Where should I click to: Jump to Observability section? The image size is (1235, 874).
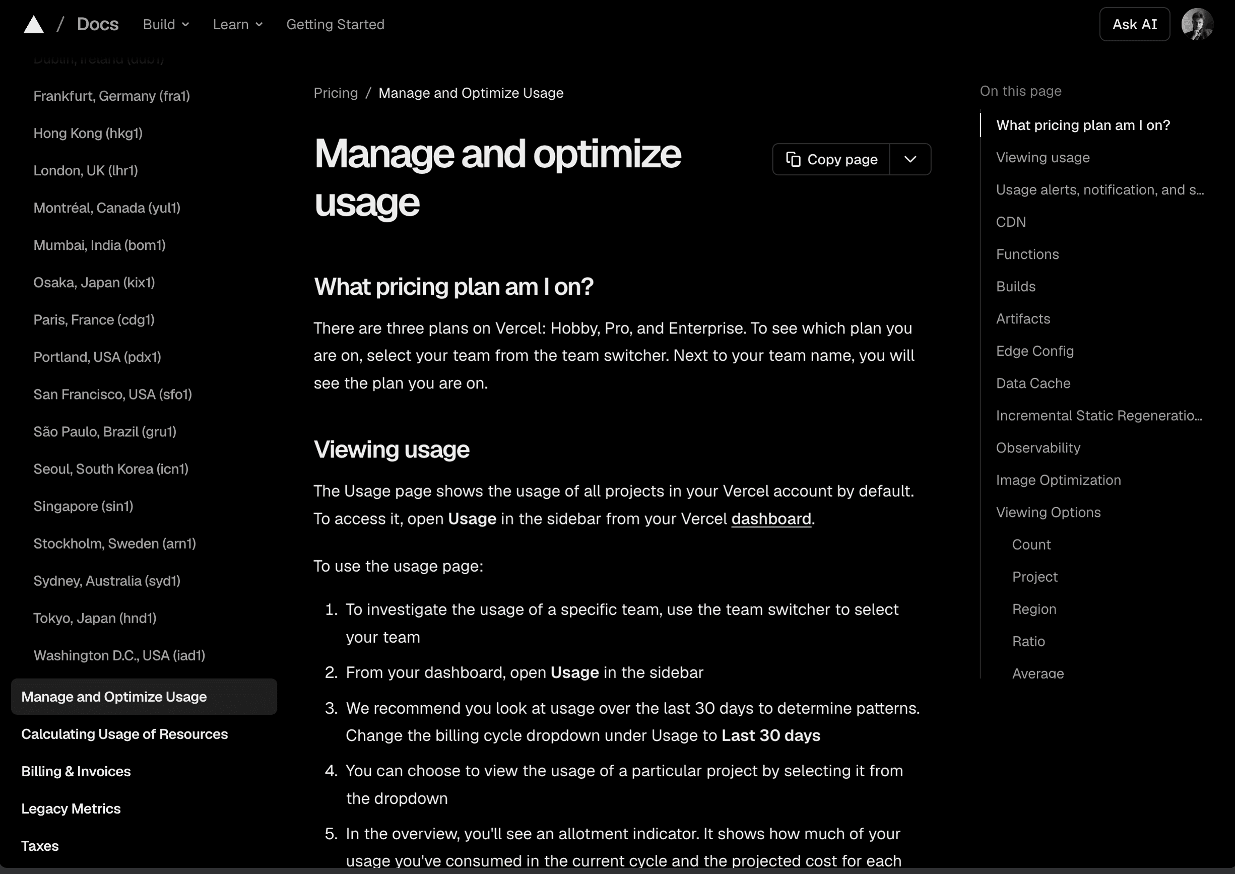1038,448
